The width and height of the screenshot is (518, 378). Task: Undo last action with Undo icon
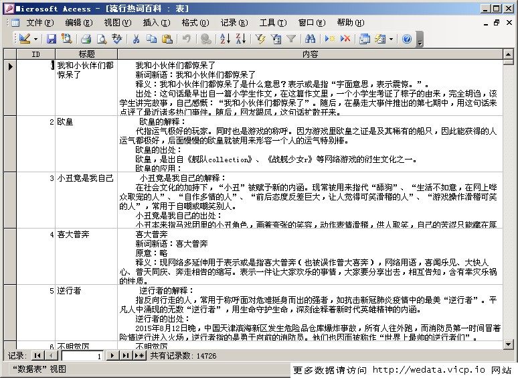(186, 39)
